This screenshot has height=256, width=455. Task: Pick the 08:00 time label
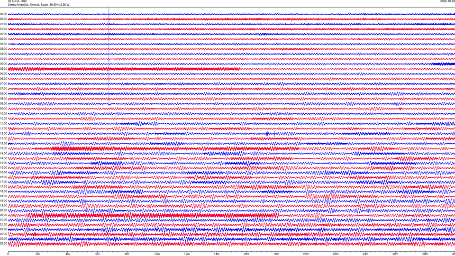[x=3, y=94]
